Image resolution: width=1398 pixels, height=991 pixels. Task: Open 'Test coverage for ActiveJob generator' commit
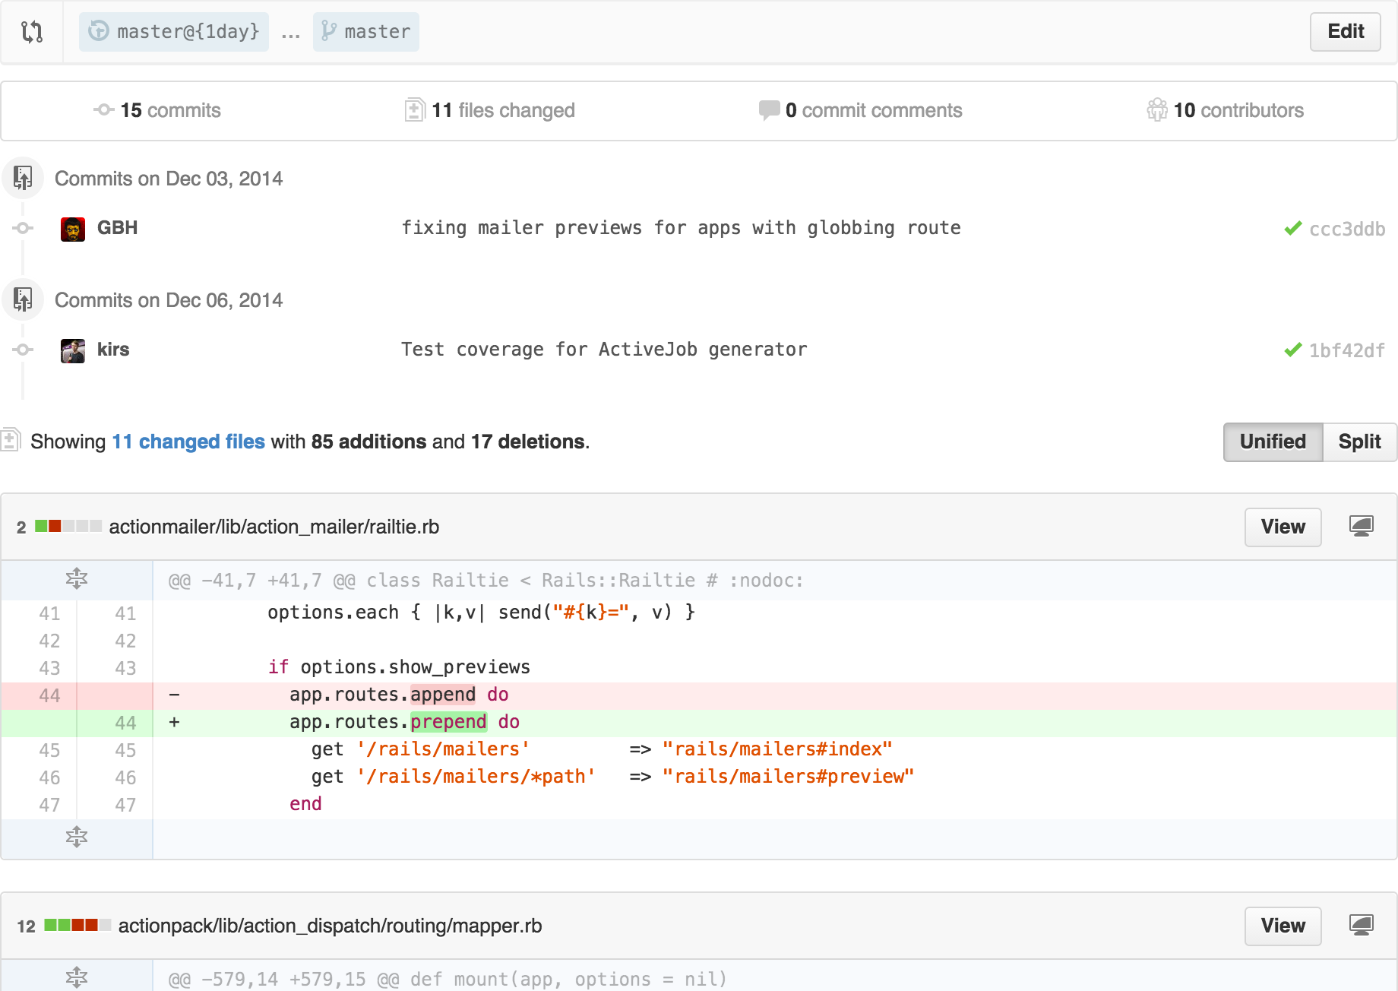tap(604, 350)
